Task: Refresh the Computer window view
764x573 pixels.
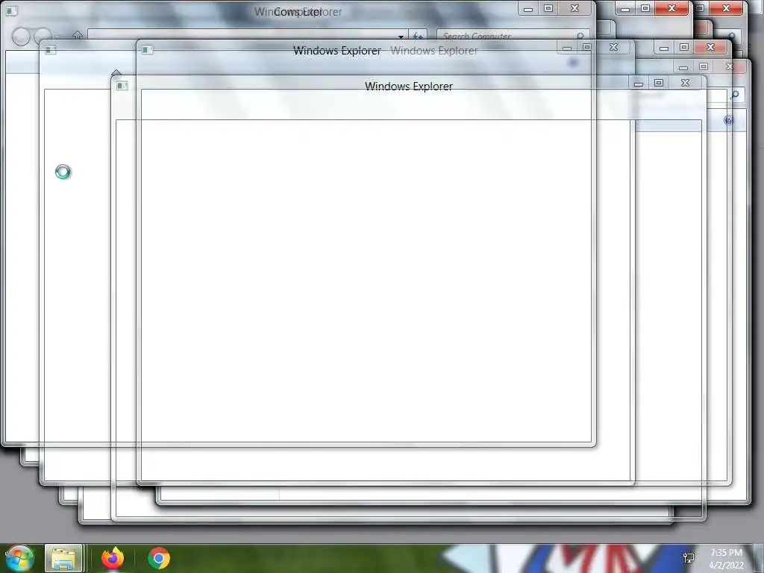Action: click(418, 36)
